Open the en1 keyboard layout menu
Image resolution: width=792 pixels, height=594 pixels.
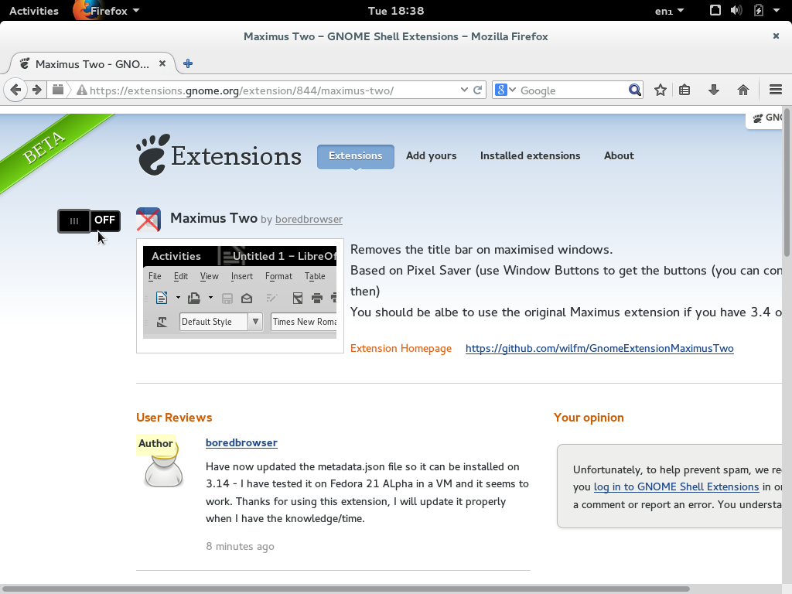pyautogui.click(x=669, y=11)
